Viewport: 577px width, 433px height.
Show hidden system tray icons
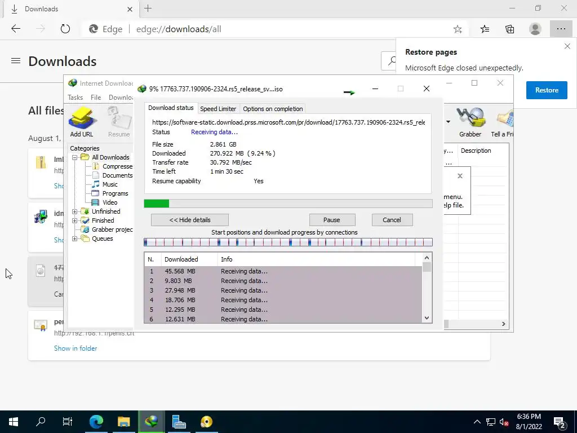pos(477,422)
